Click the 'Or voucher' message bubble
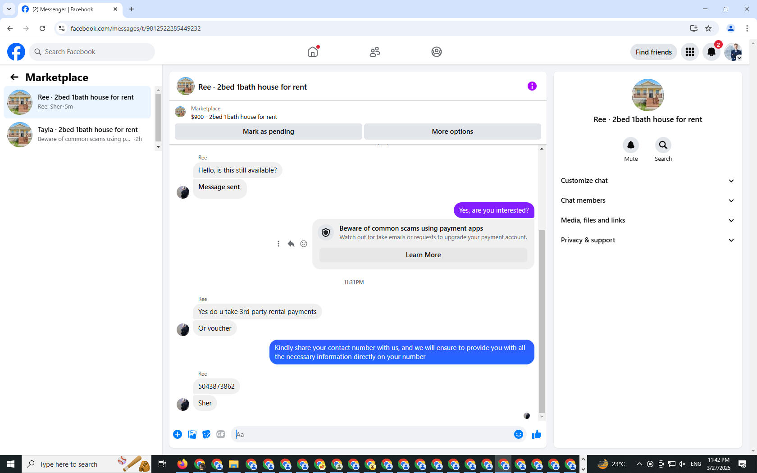Image resolution: width=757 pixels, height=473 pixels. (x=215, y=328)
